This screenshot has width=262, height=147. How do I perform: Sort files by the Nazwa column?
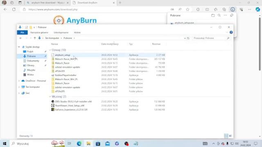(x=54, y=44)
